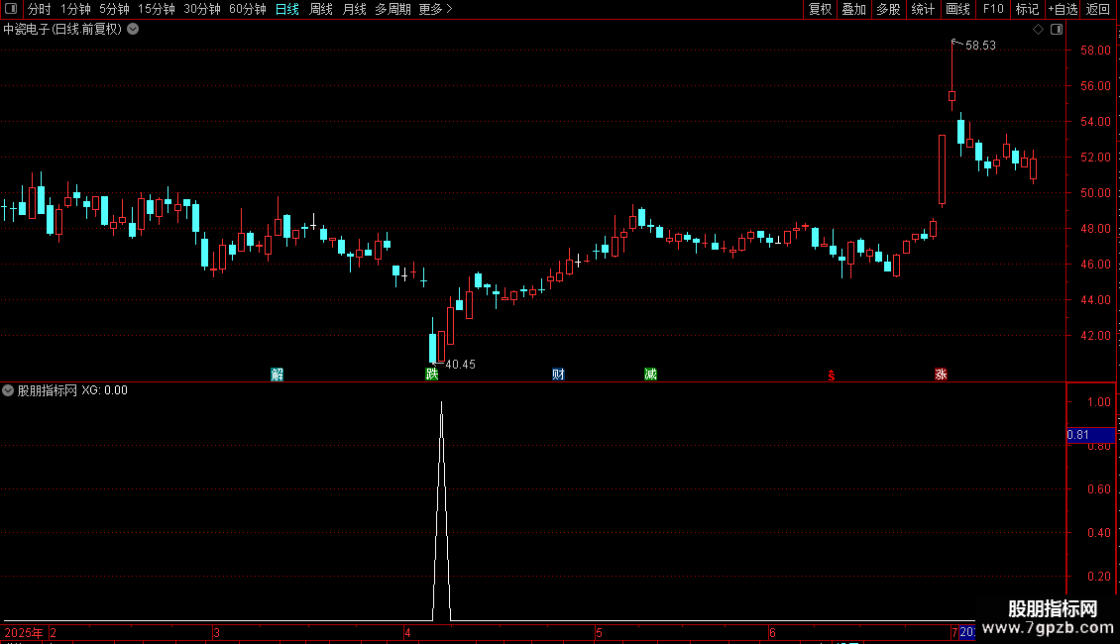
Task: Switch to the 月线 monthly chart
Action: pos(354,9)
